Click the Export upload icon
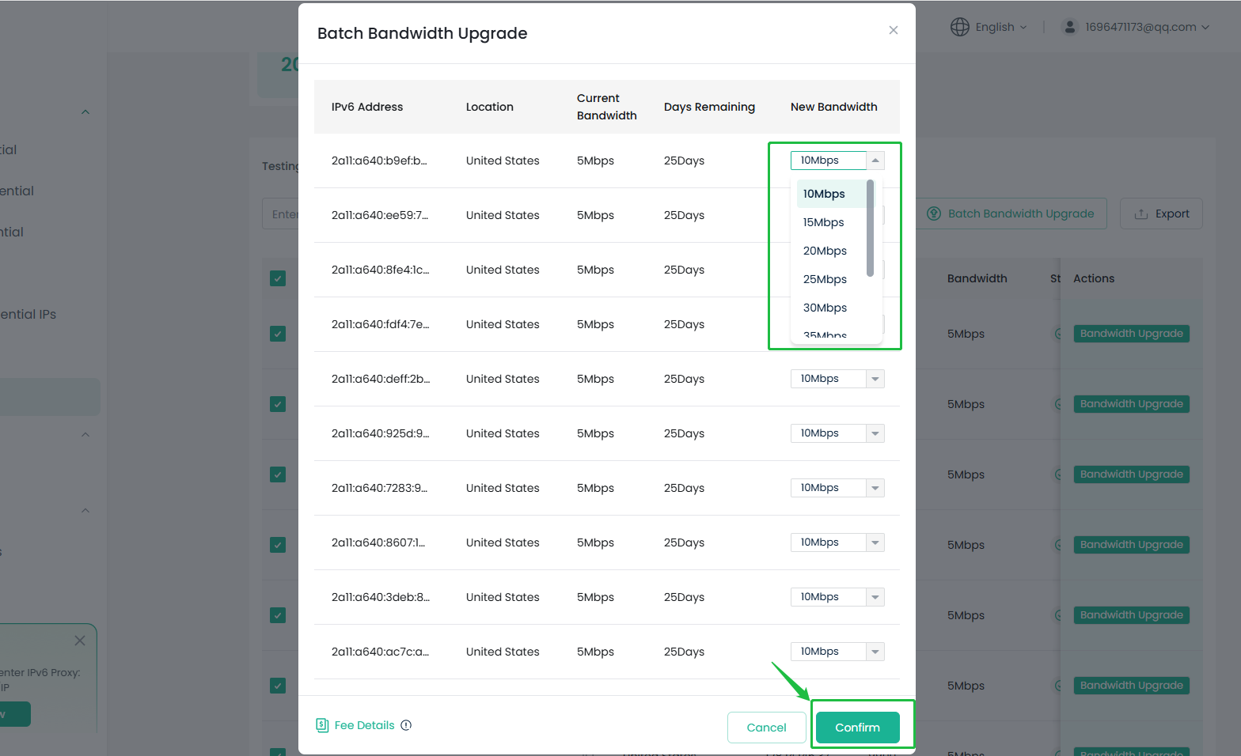 1141,214
